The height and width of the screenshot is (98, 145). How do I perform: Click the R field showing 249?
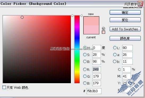(x=96, y=69)
